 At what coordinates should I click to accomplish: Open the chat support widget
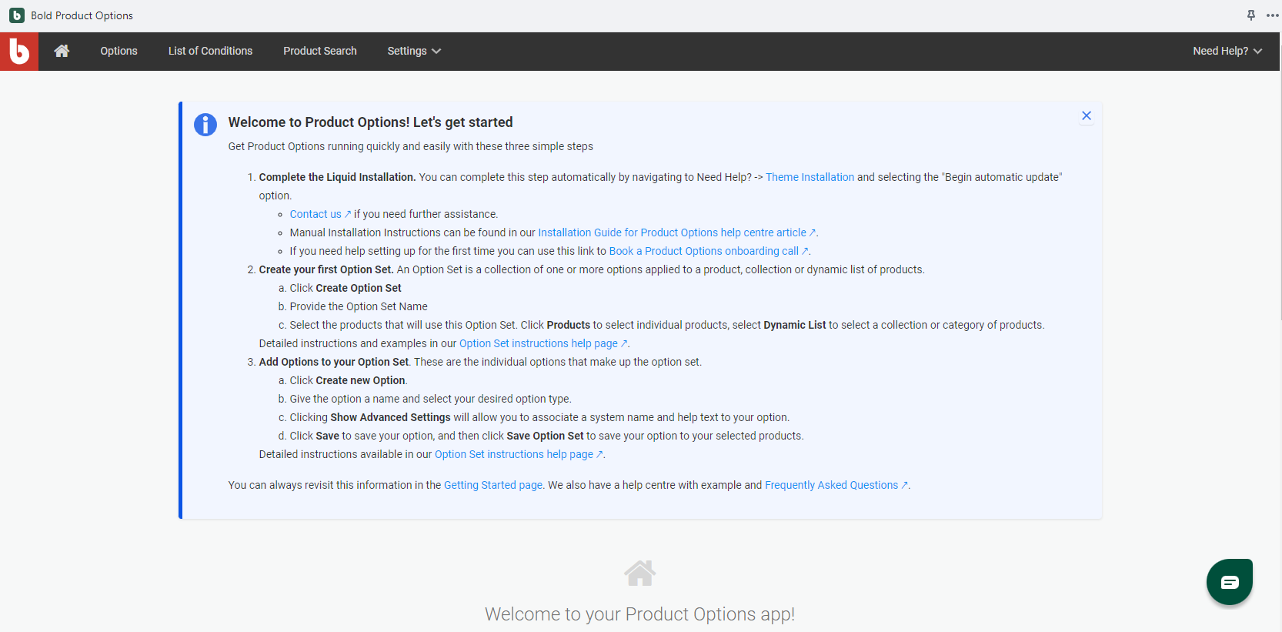(1229, 582)
